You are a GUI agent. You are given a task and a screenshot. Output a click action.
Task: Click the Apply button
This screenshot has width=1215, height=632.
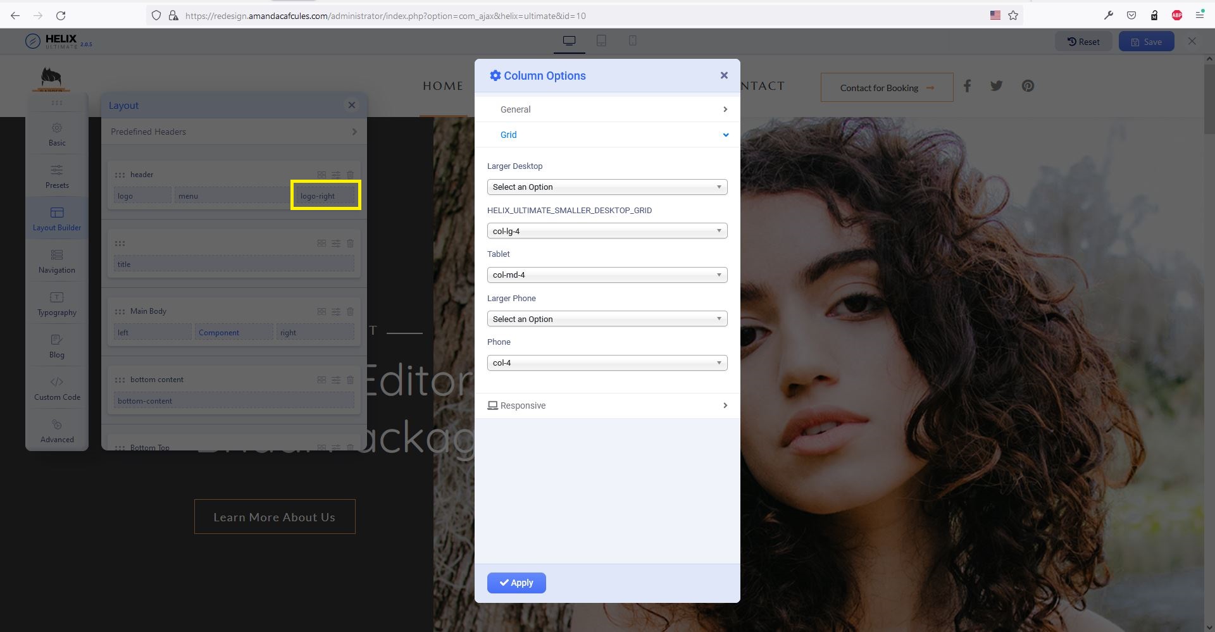pyautogui.click(x=516, y=583)
